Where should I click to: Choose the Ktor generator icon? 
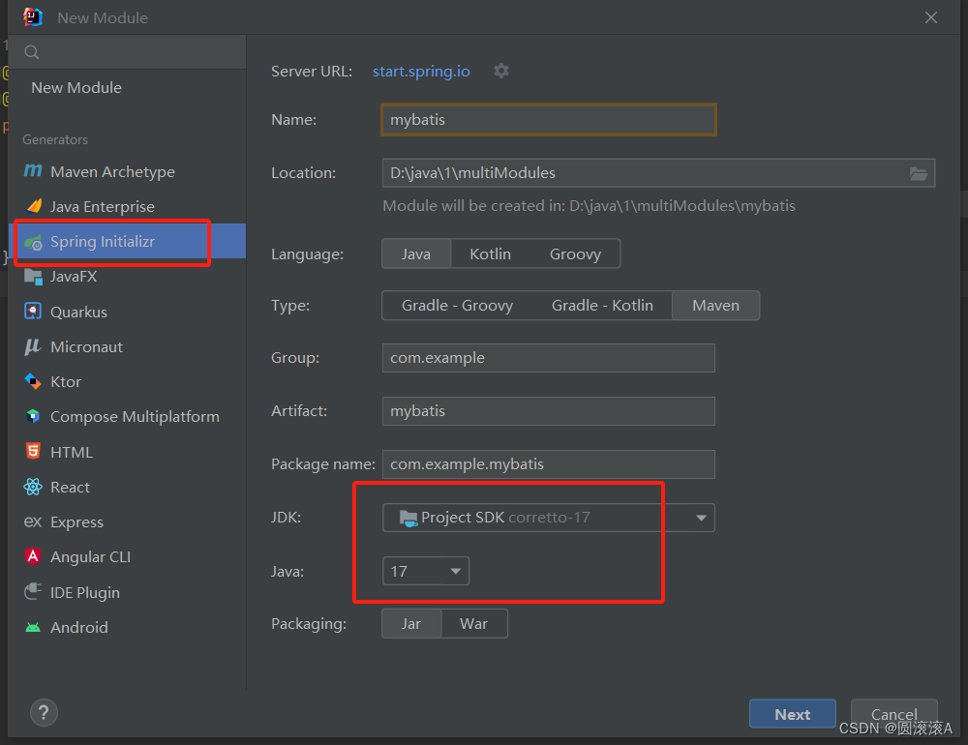point(33,381)
